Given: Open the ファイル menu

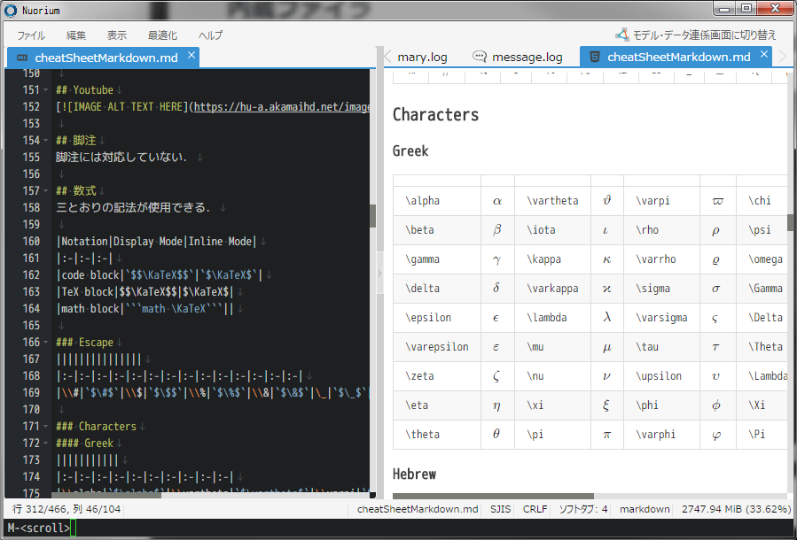Looking at the screenshot, I should (31, 35).
